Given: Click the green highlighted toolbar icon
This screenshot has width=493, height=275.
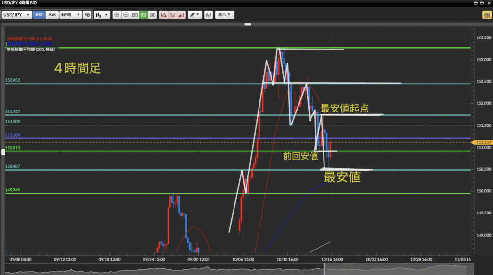Looking at the screenshot, I should click(x=143, y=15).
